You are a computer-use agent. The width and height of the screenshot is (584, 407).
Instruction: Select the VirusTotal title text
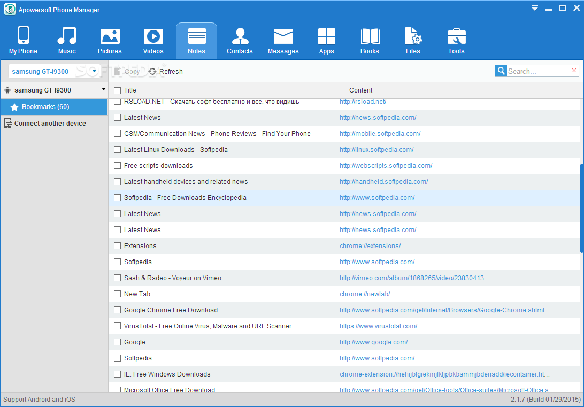coord(208,326)
